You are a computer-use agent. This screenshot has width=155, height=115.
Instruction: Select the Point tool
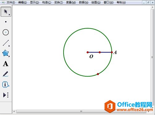click(x=6, y=22)
